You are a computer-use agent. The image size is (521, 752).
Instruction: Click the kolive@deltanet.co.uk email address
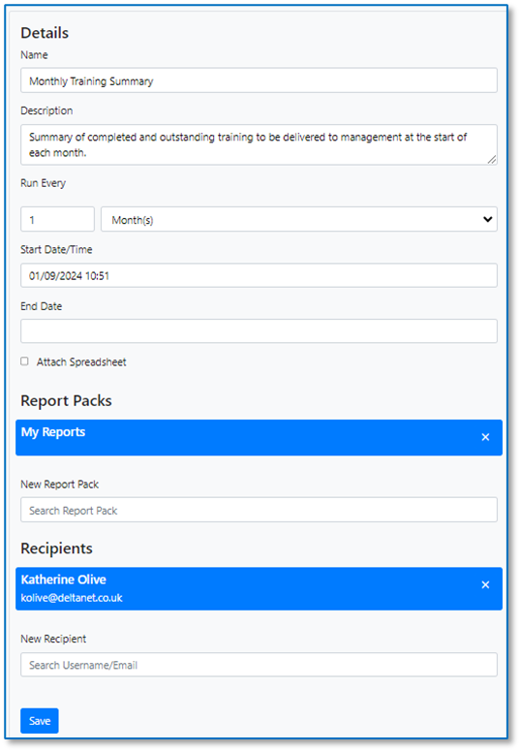pyautogui.click(x=72, y=598)
